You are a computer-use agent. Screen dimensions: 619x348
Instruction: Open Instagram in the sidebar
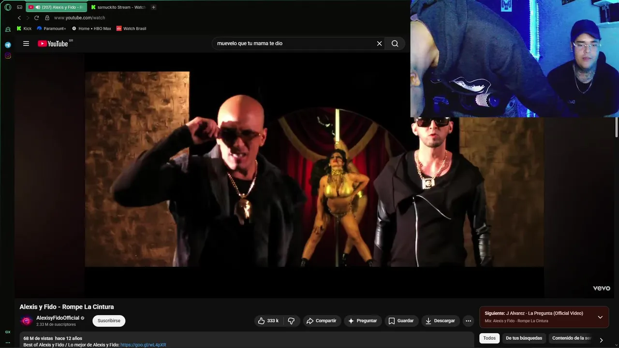(x=8, y=56)
